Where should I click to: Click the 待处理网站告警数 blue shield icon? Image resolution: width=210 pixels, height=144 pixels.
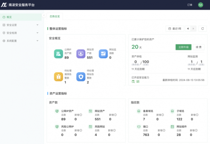(x=81, y=77)
